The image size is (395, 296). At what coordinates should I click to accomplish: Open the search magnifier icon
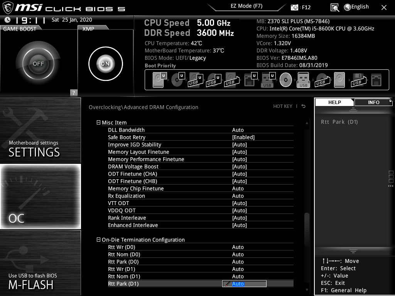coord(334,8)
